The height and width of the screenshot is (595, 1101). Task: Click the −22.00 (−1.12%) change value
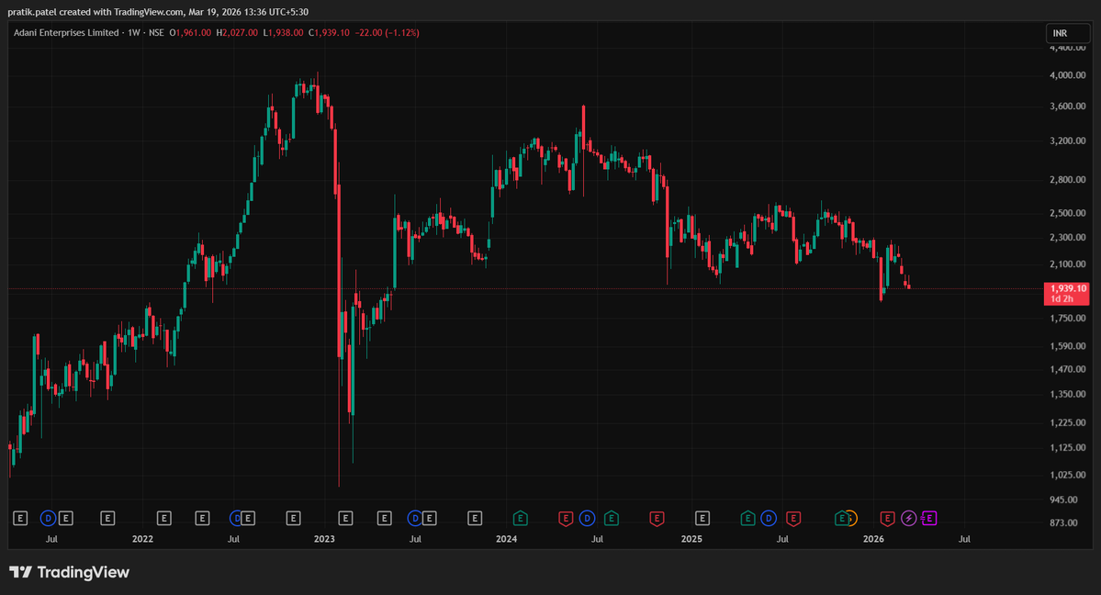click(387, 32)
